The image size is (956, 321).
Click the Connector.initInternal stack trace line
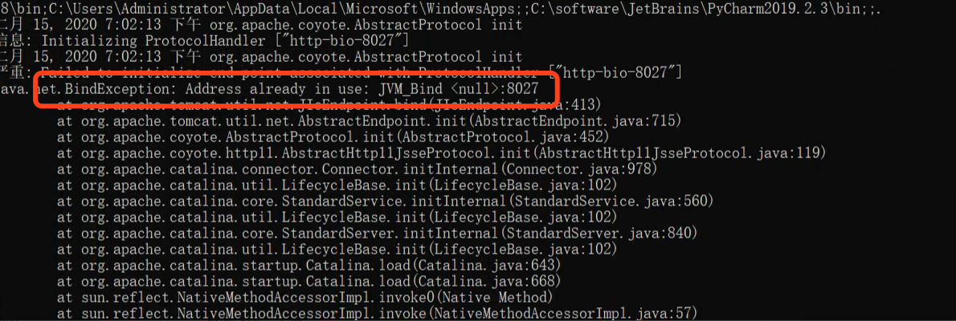(357, 168)
